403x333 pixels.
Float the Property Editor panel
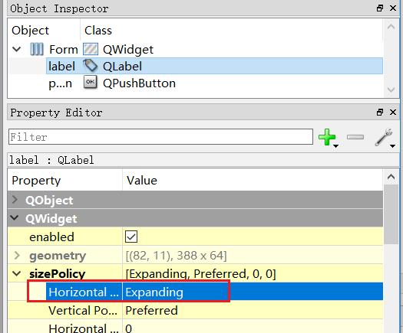pos(380,112)
